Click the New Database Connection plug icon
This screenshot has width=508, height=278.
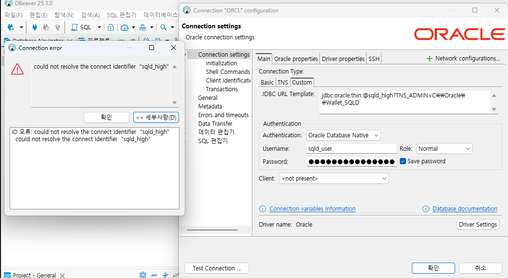[x=11, y=27]
